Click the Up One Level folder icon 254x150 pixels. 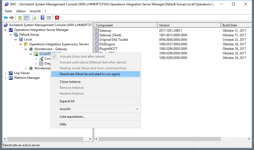coord(20,18)
